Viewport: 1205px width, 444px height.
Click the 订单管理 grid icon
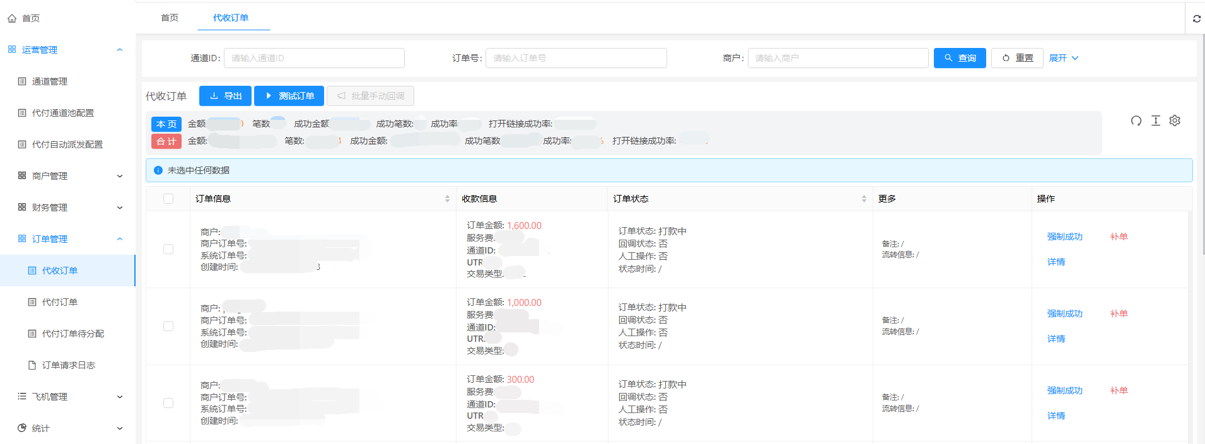pos(22,238)
